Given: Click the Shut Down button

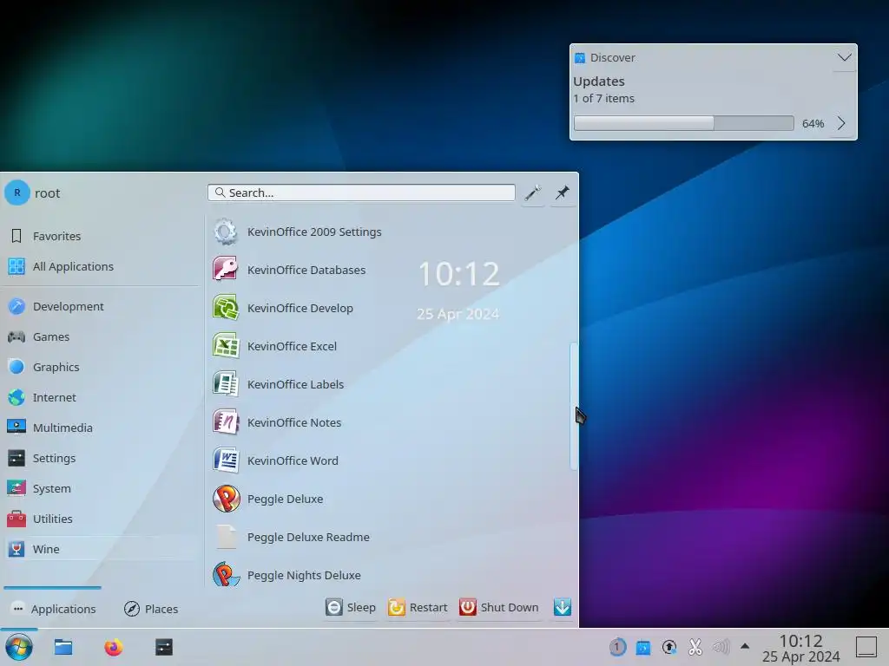Looking at the screenshot, I should click(499, 607).
